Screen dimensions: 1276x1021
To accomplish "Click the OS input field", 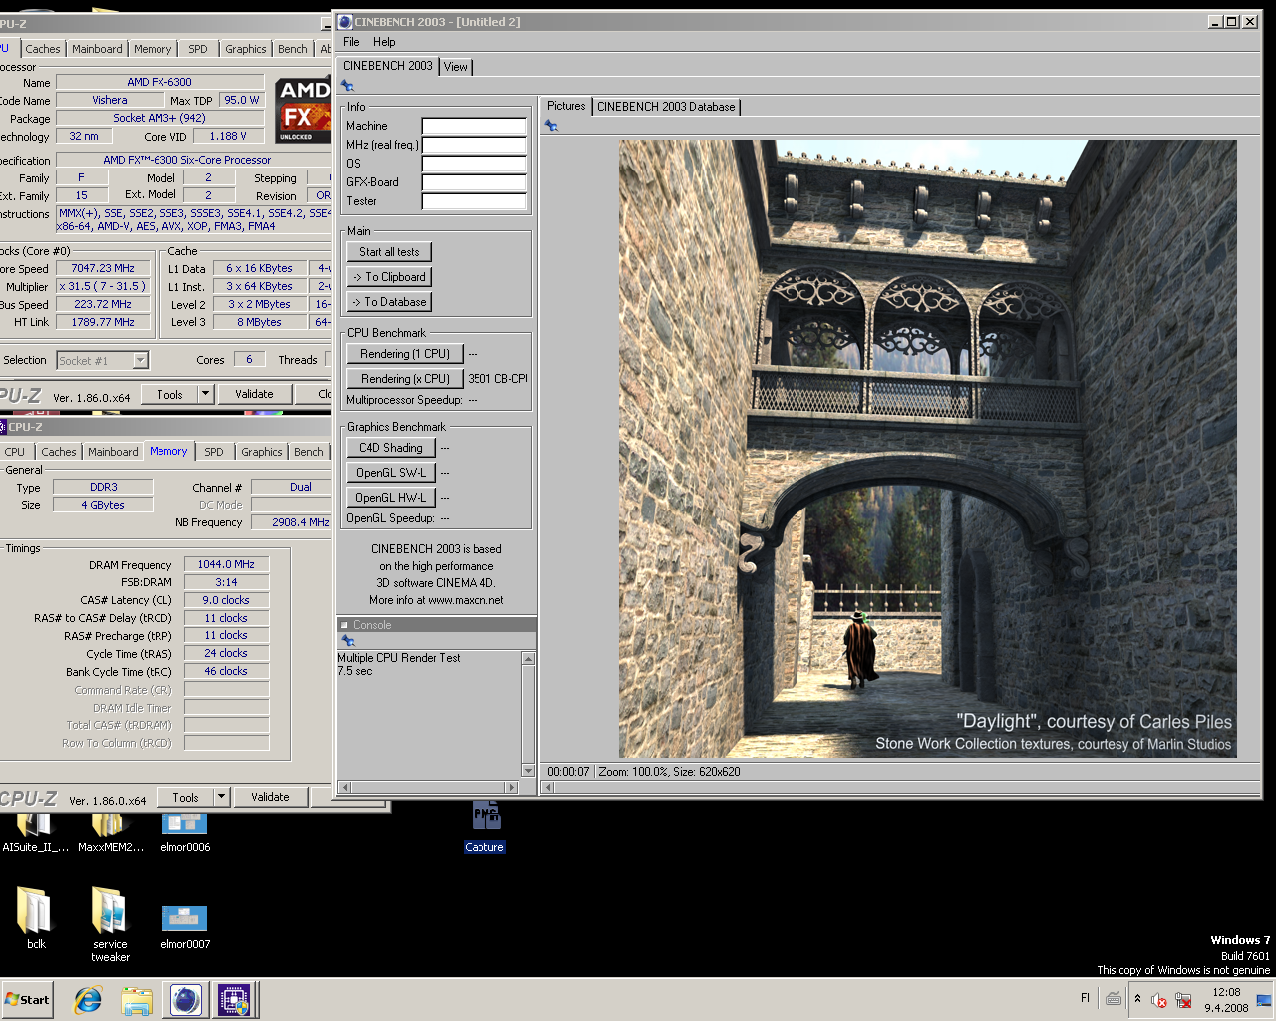I will point(475,164).
